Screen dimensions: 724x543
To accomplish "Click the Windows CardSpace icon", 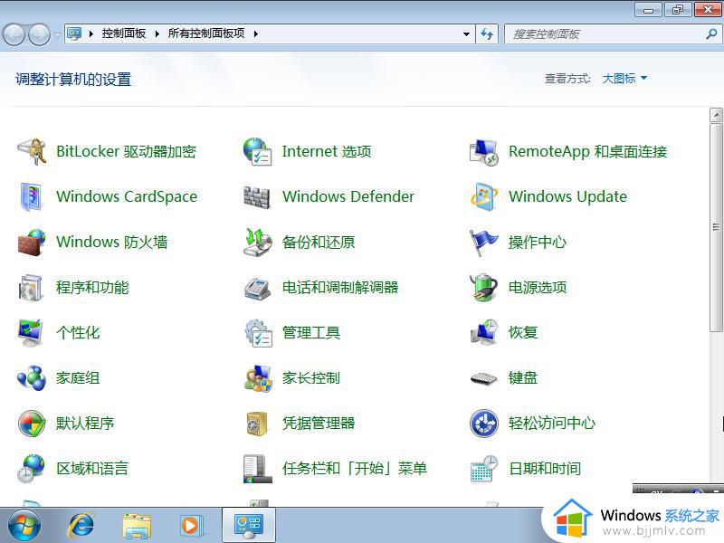I will point(32,196).
